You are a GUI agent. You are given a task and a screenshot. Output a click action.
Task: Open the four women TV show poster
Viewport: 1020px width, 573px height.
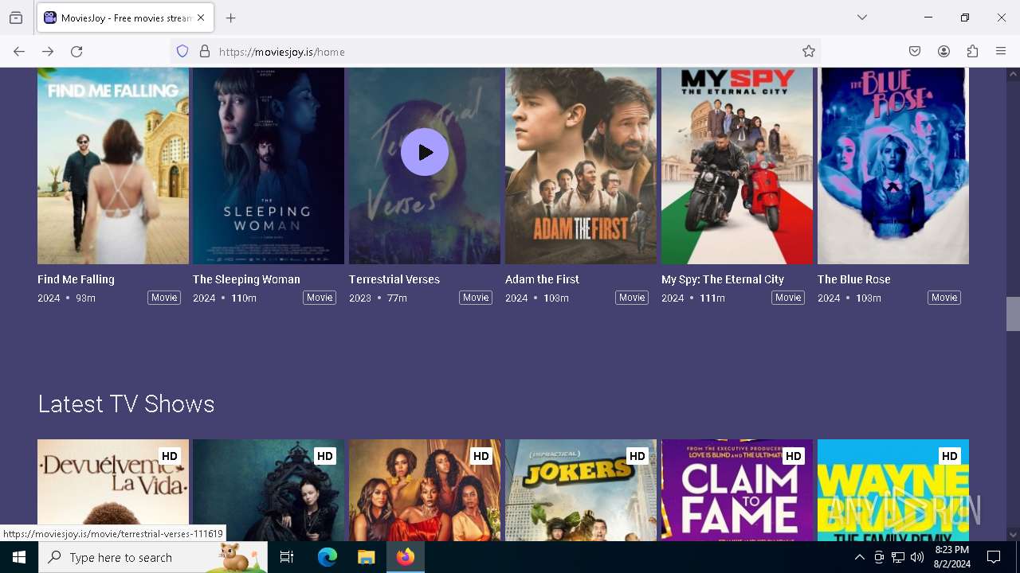coord(425,490)
